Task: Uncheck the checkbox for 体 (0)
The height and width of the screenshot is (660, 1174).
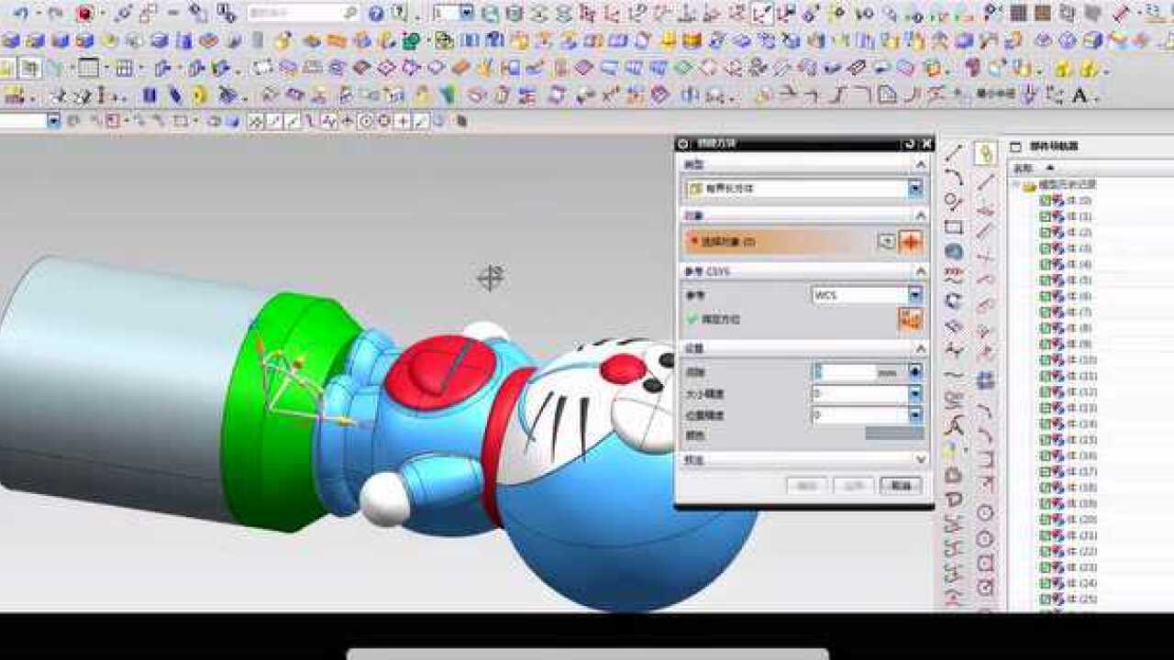Action: tap(1044, 201)
